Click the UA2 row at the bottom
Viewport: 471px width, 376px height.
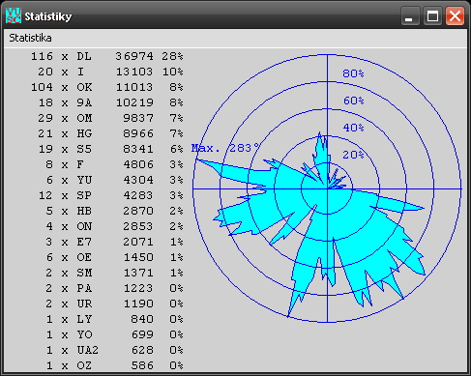coord(107,350)
